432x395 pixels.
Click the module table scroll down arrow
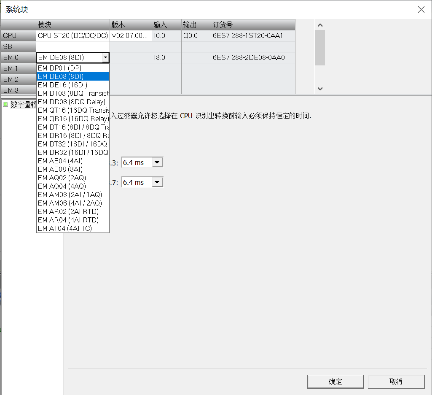point(320,89)
